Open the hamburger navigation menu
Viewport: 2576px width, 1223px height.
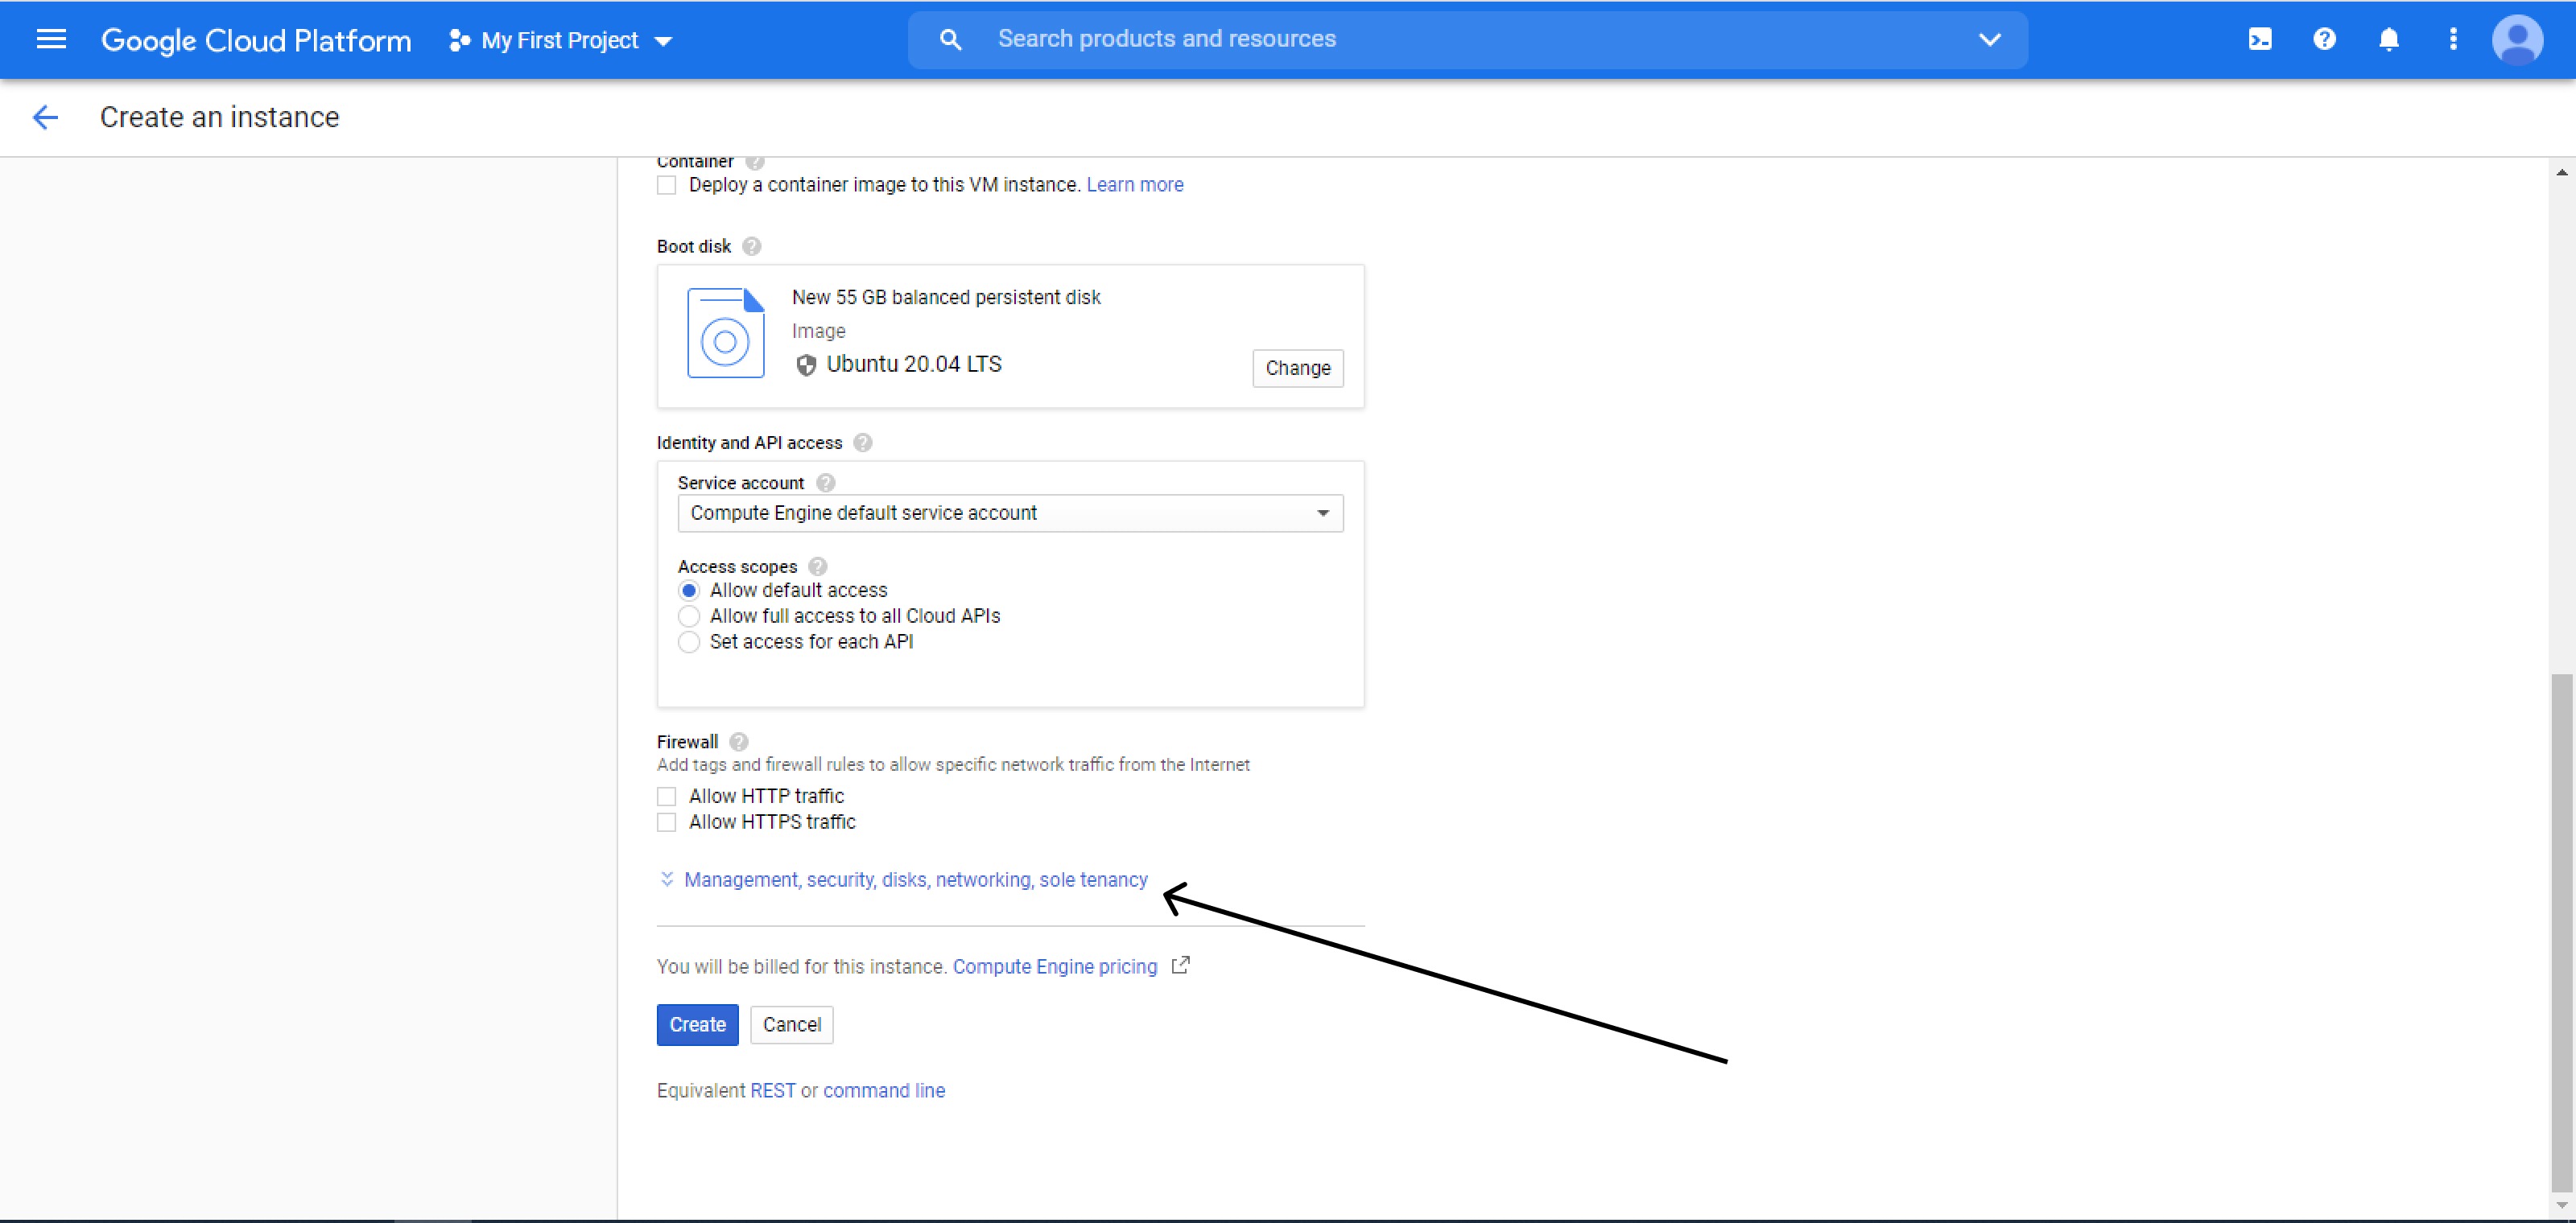click(x=51, y=39)
